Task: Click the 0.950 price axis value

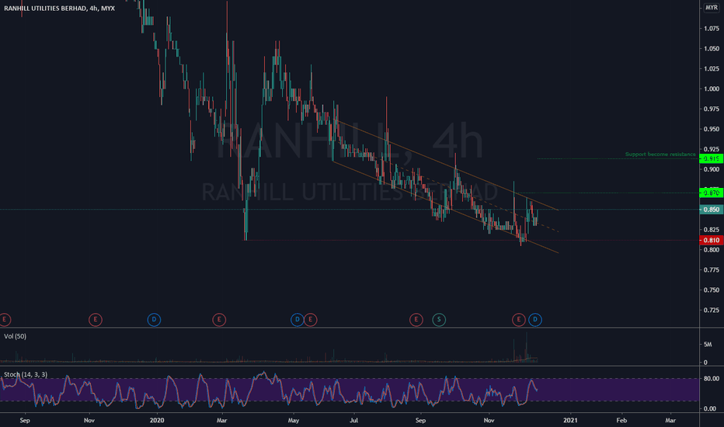Action: (712, 129)
